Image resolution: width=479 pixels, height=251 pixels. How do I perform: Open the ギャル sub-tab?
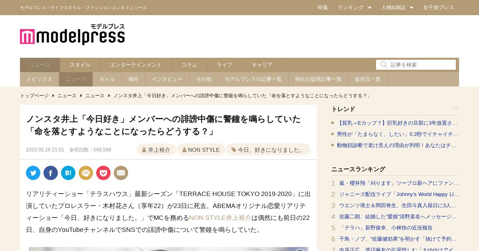point(107,79)
